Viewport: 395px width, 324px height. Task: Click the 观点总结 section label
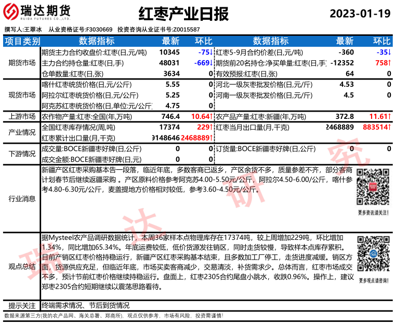(21, 266)
